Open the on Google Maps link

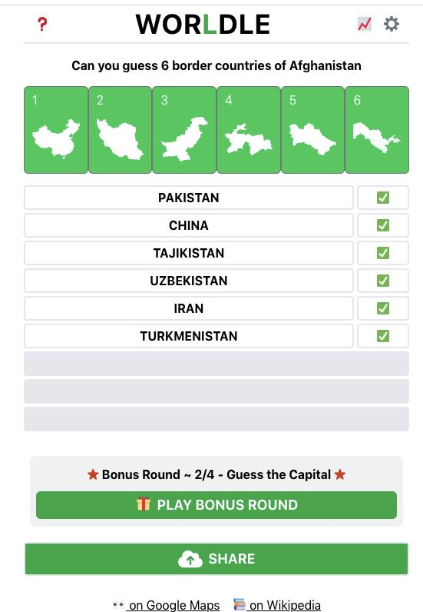point(173,605)
